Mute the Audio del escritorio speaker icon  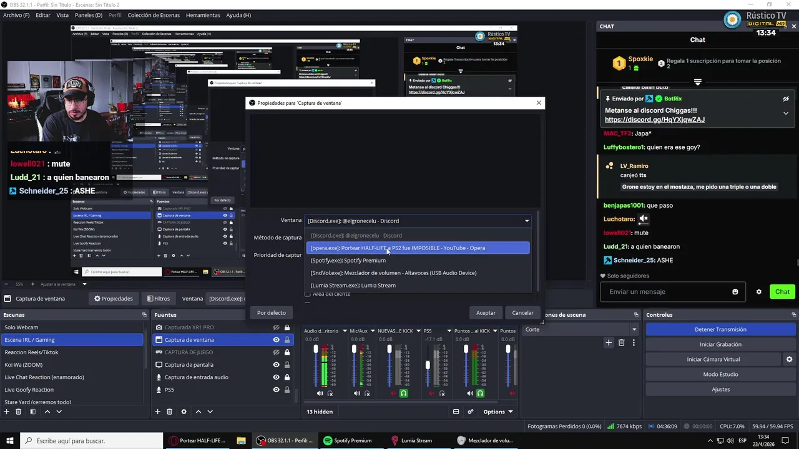[320, 393]
